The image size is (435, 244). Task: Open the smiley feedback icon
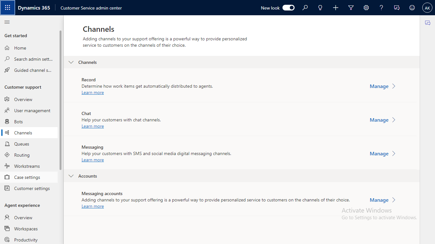coord(412,8)
